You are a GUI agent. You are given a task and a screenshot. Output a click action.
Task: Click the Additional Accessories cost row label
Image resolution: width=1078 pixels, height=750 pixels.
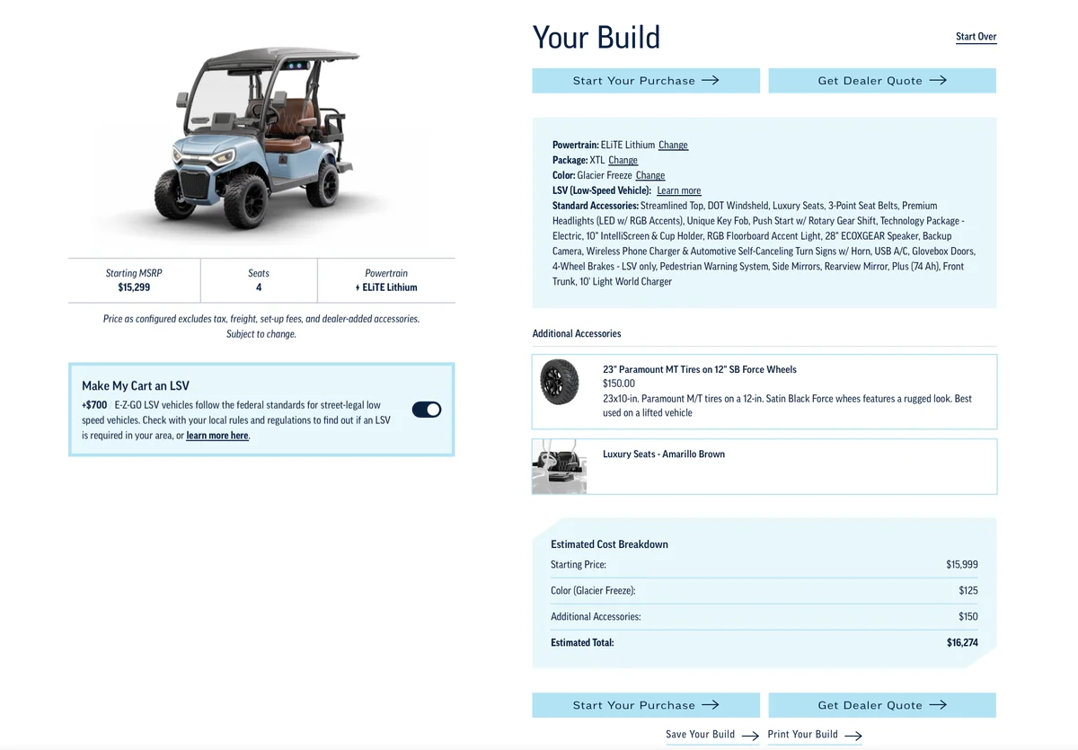tap(596, 616)
